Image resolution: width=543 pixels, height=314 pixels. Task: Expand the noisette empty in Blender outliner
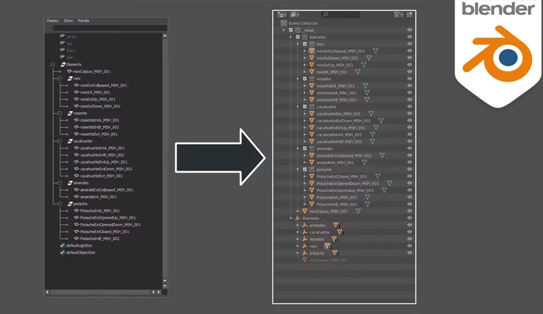click(298, 239)
